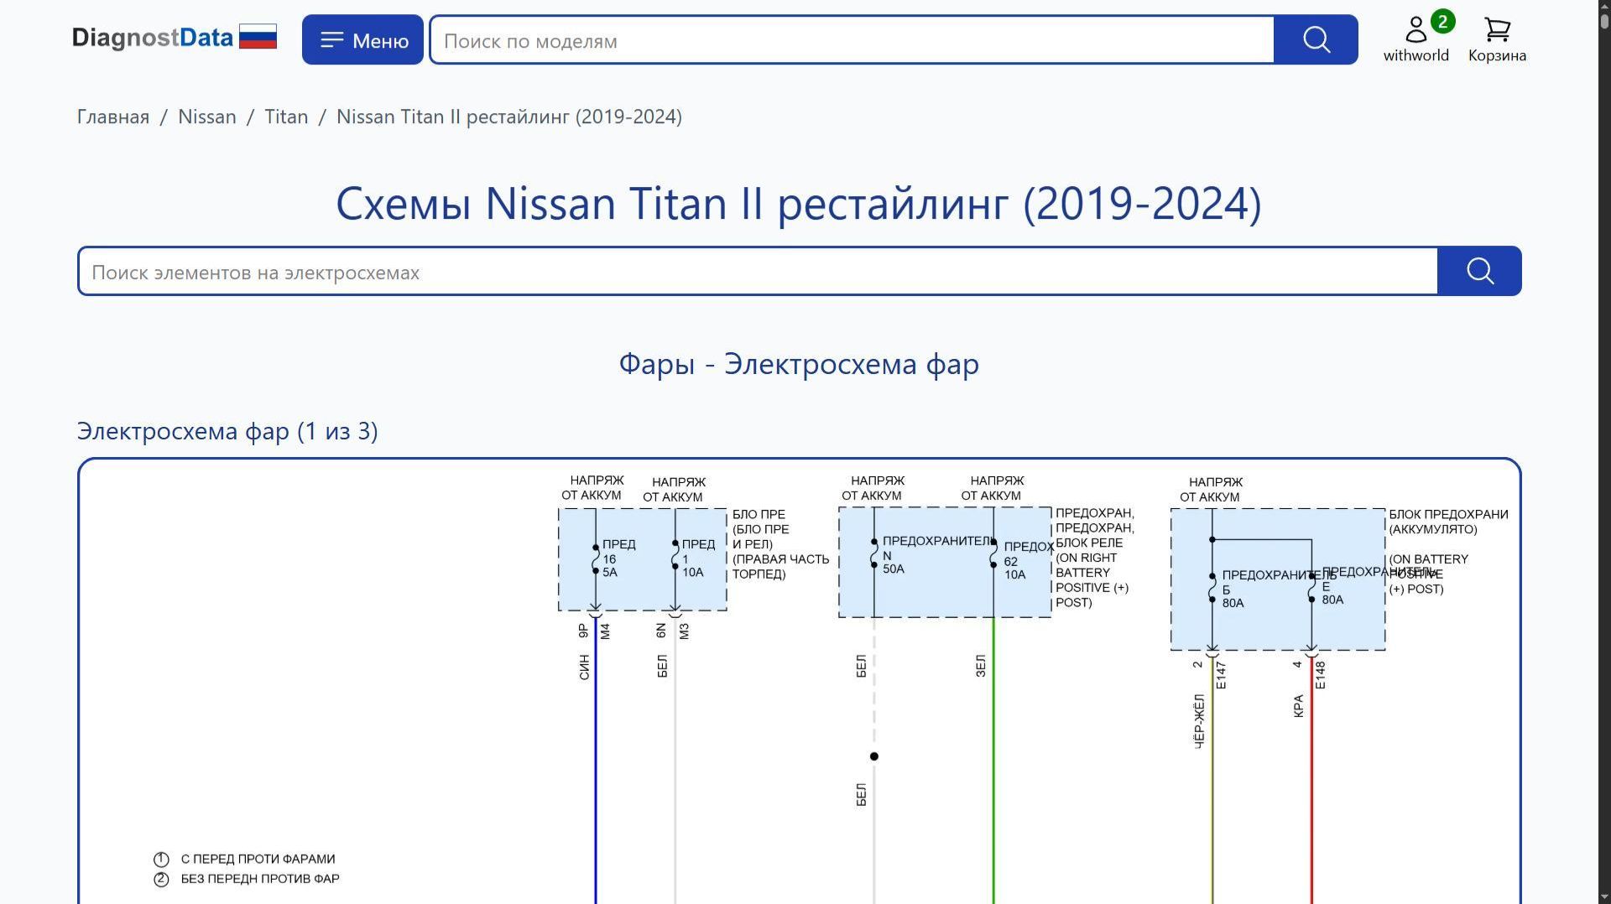The height and width of the screenshot is (904, 1611).
Task: Click the page heading Схемы Nissan Titan II
Action: [799, 204]
